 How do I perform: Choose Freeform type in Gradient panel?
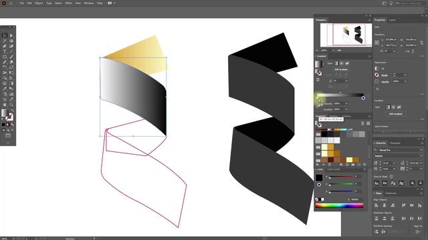tap(347, 63)
